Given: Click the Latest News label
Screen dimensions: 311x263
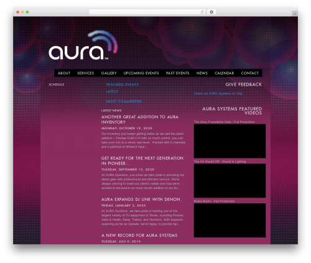Looking at the screenshot, I should pyautogui.click(x=111, y=111).
